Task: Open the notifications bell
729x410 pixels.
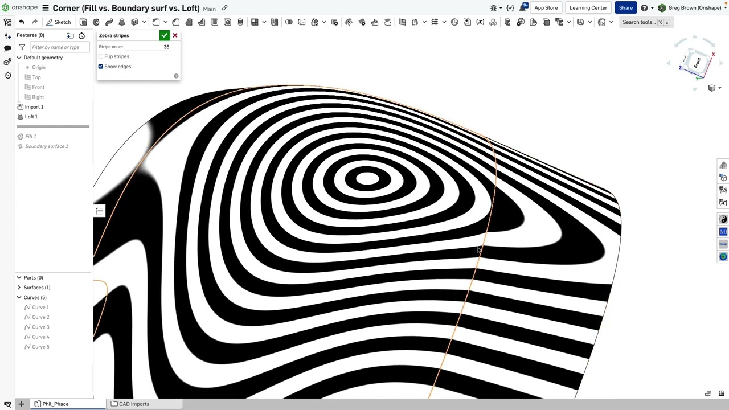Action: pos(523,8)
